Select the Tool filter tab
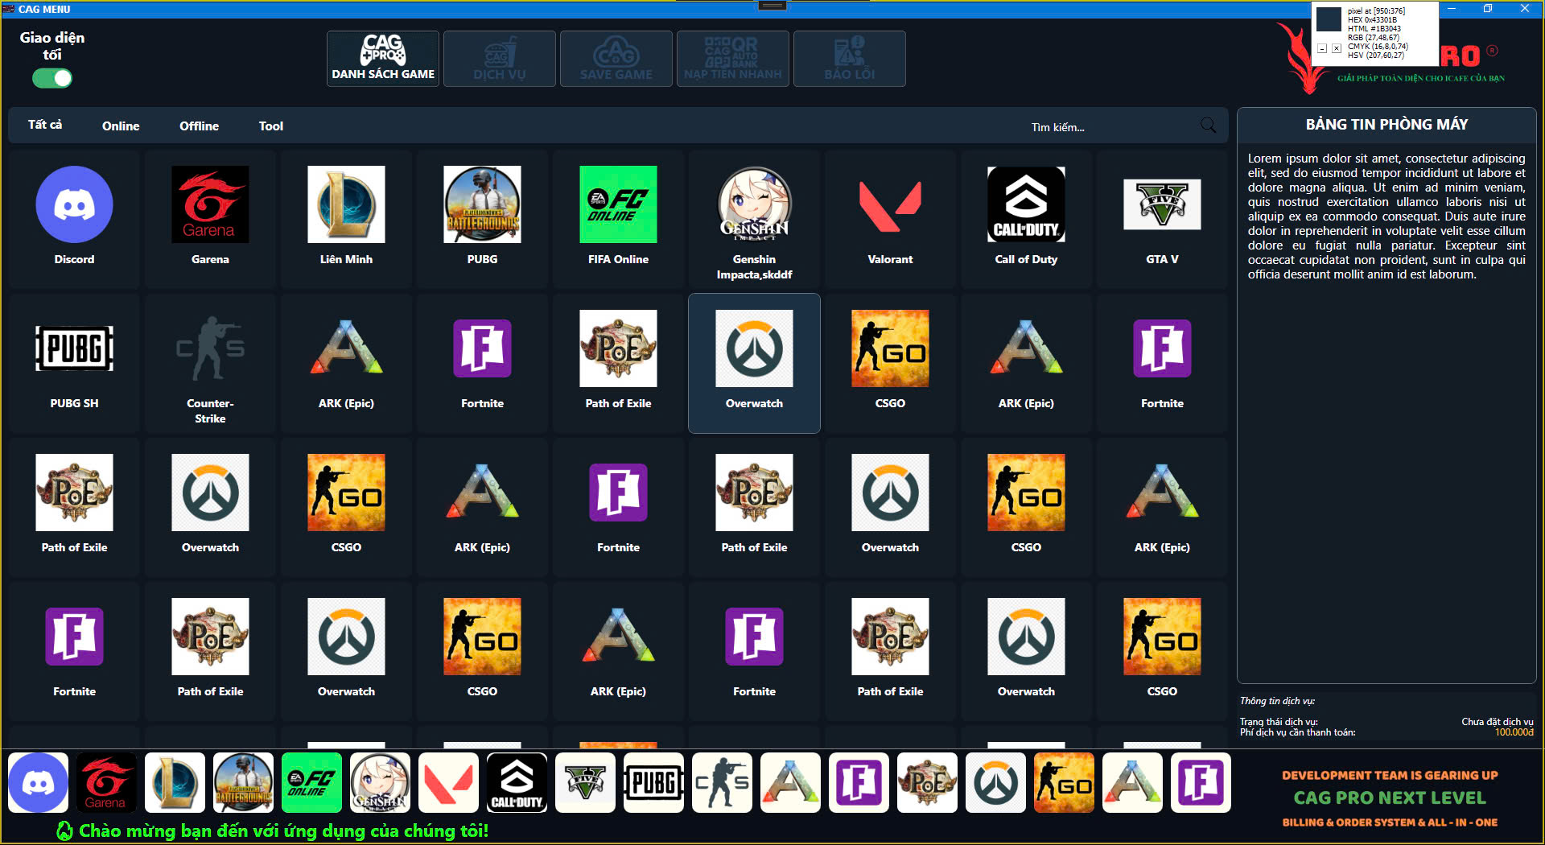This screenshot has width=1545, height=845. pyautogui.click(x=270, y=126)
